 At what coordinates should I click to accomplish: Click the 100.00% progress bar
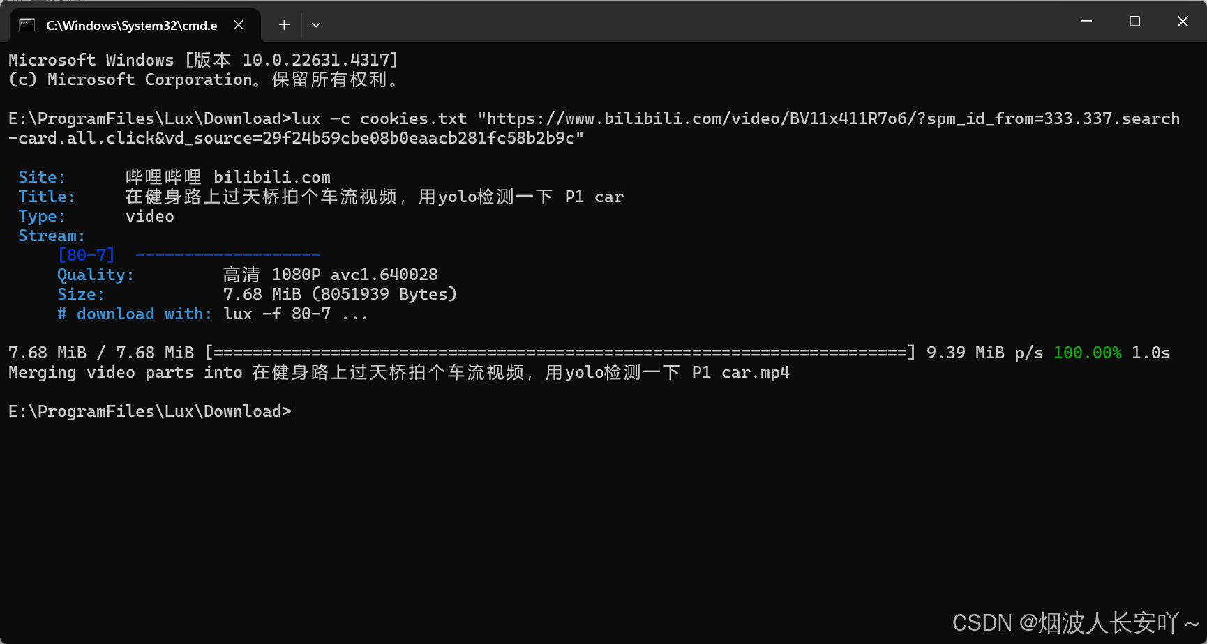(558, 352)
